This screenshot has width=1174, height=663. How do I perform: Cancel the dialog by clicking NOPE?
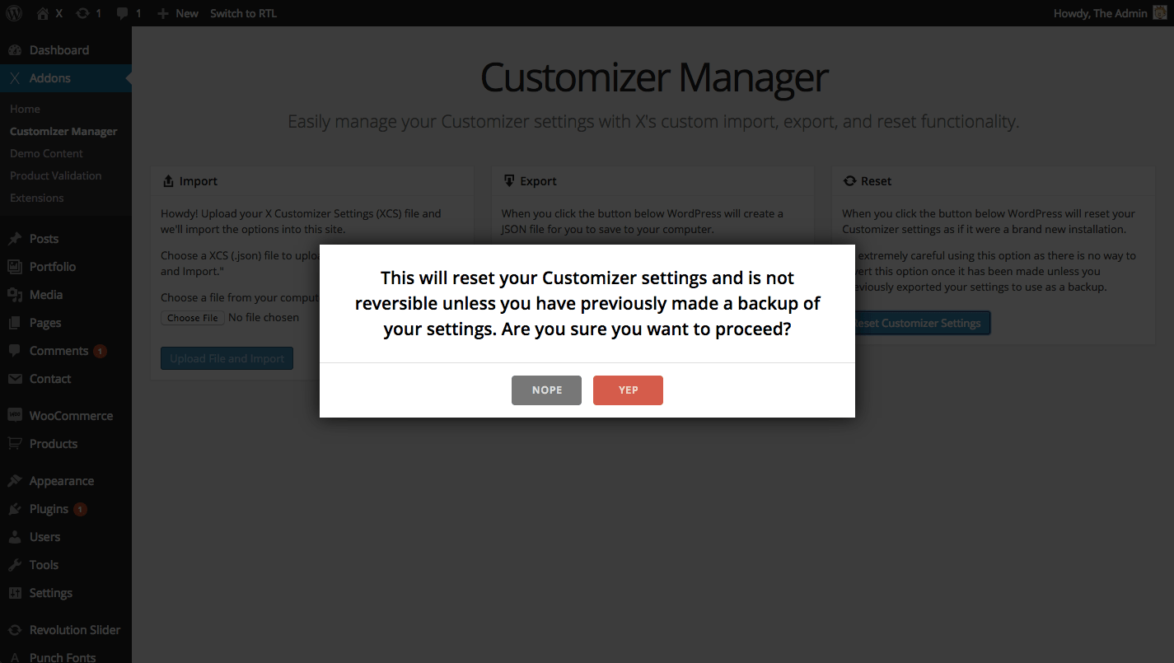point(546,390)
